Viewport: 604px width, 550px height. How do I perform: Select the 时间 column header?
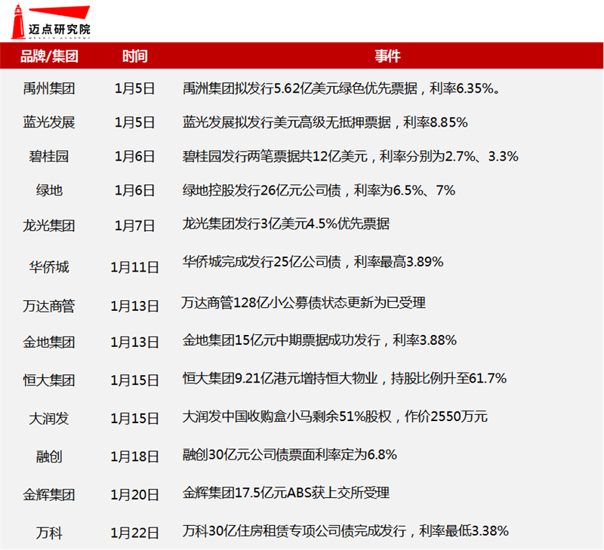pos(134,57)
